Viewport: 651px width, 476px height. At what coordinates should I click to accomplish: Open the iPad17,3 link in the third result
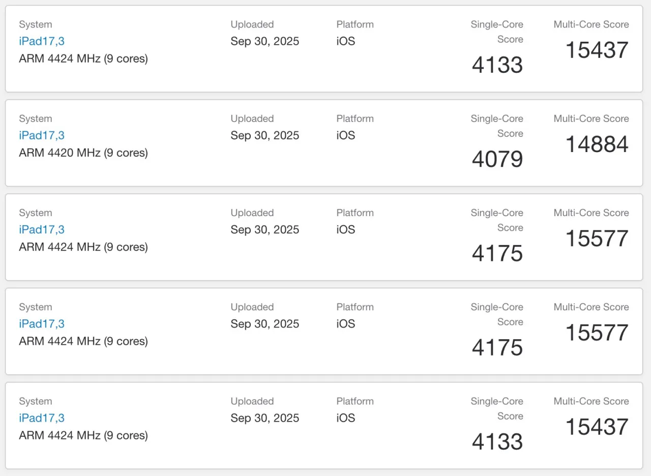42,229
